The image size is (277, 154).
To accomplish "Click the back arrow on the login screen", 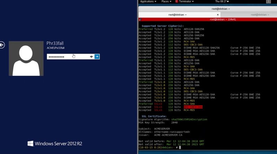I will [2, 45].
